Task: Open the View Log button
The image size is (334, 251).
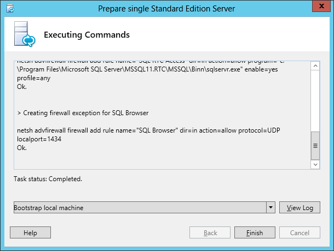Action: pos(300,208)
